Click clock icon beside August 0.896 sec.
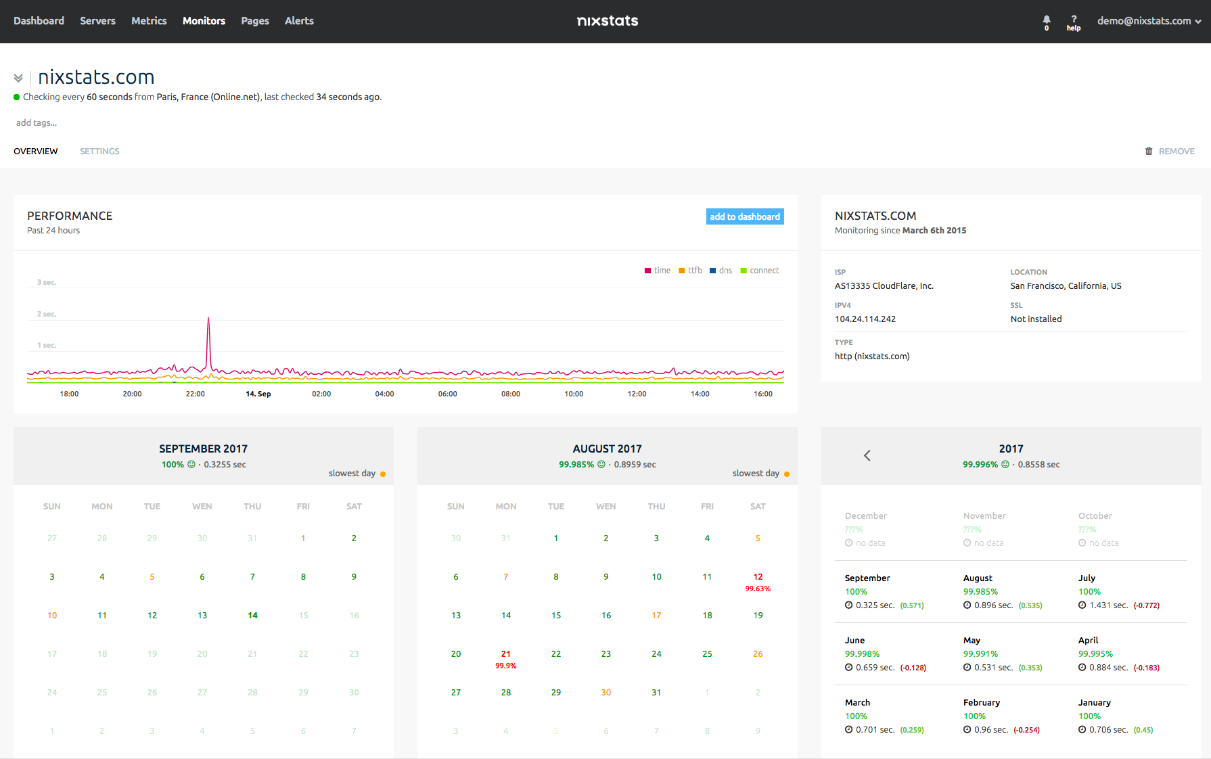The height and width of the screenshot is (759, 1211). [967, 605]
